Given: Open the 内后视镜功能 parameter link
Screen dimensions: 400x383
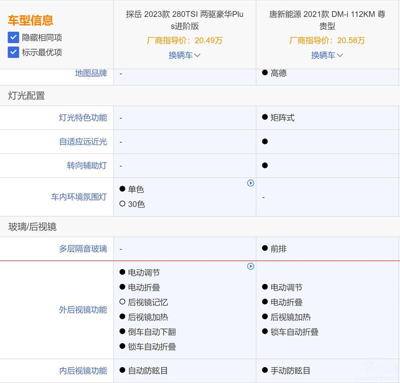Looking at the screenshot, I should [83, 371].
